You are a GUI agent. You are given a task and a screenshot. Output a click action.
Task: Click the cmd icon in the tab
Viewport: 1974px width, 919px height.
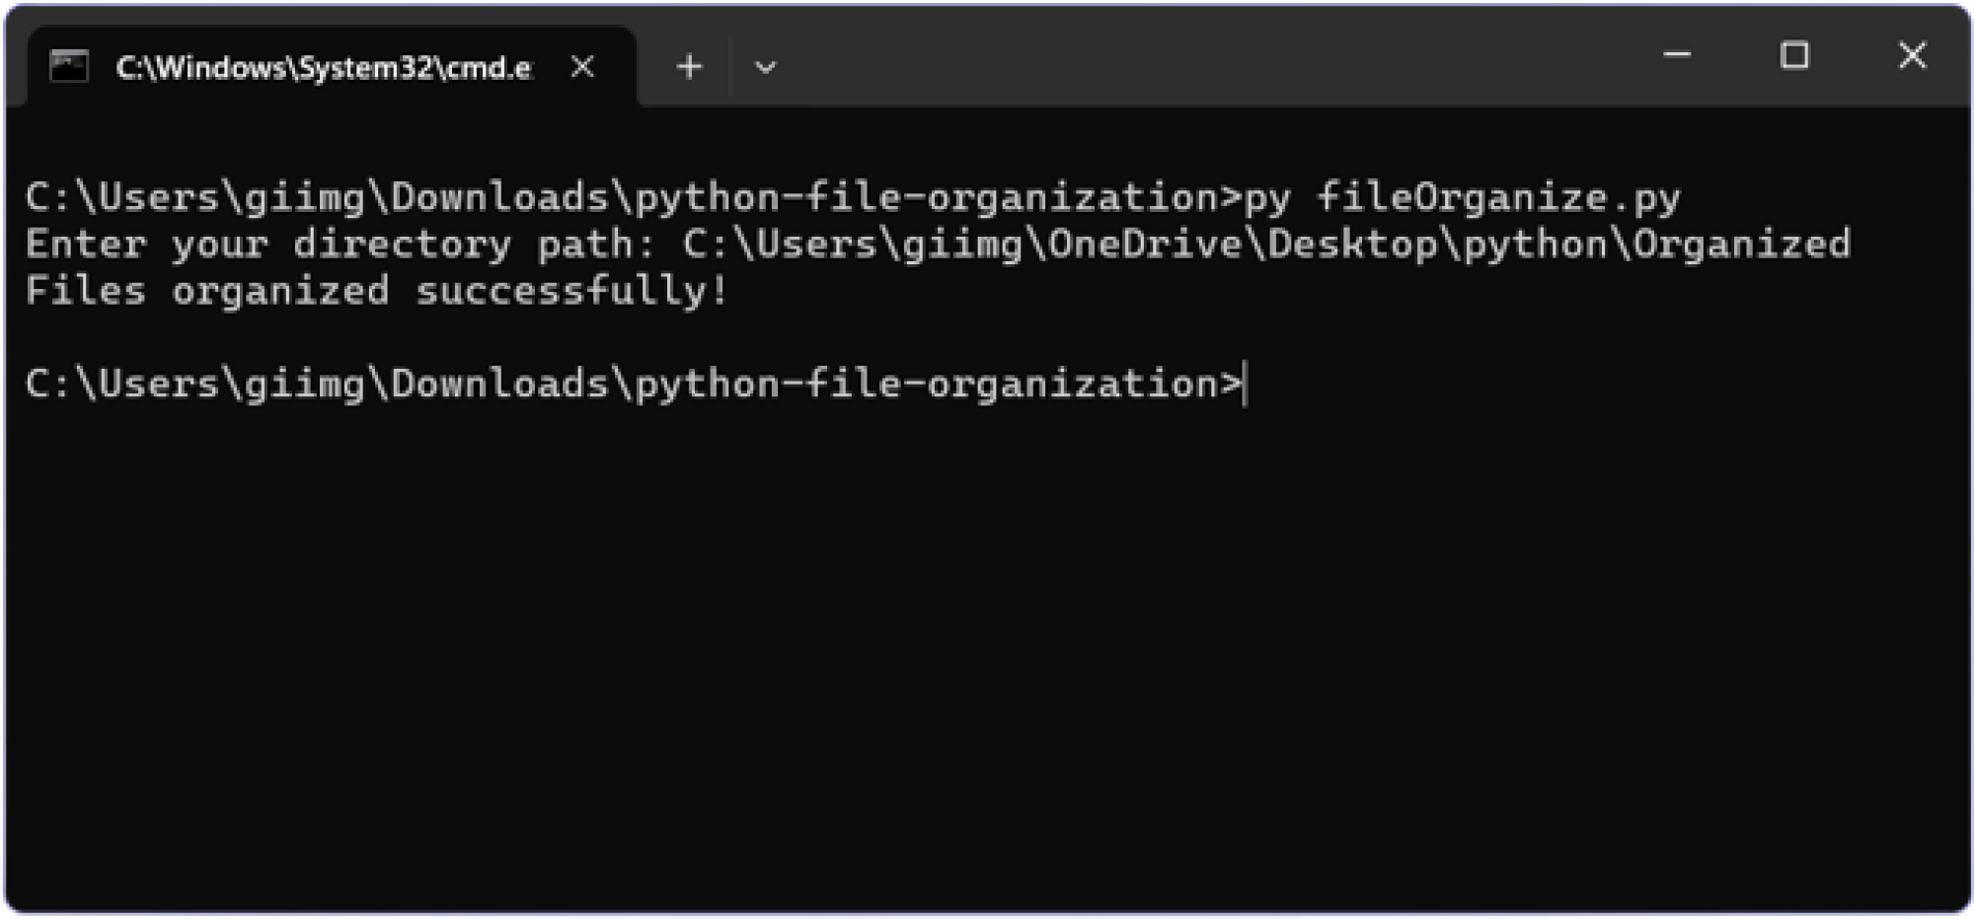point(69,67)
